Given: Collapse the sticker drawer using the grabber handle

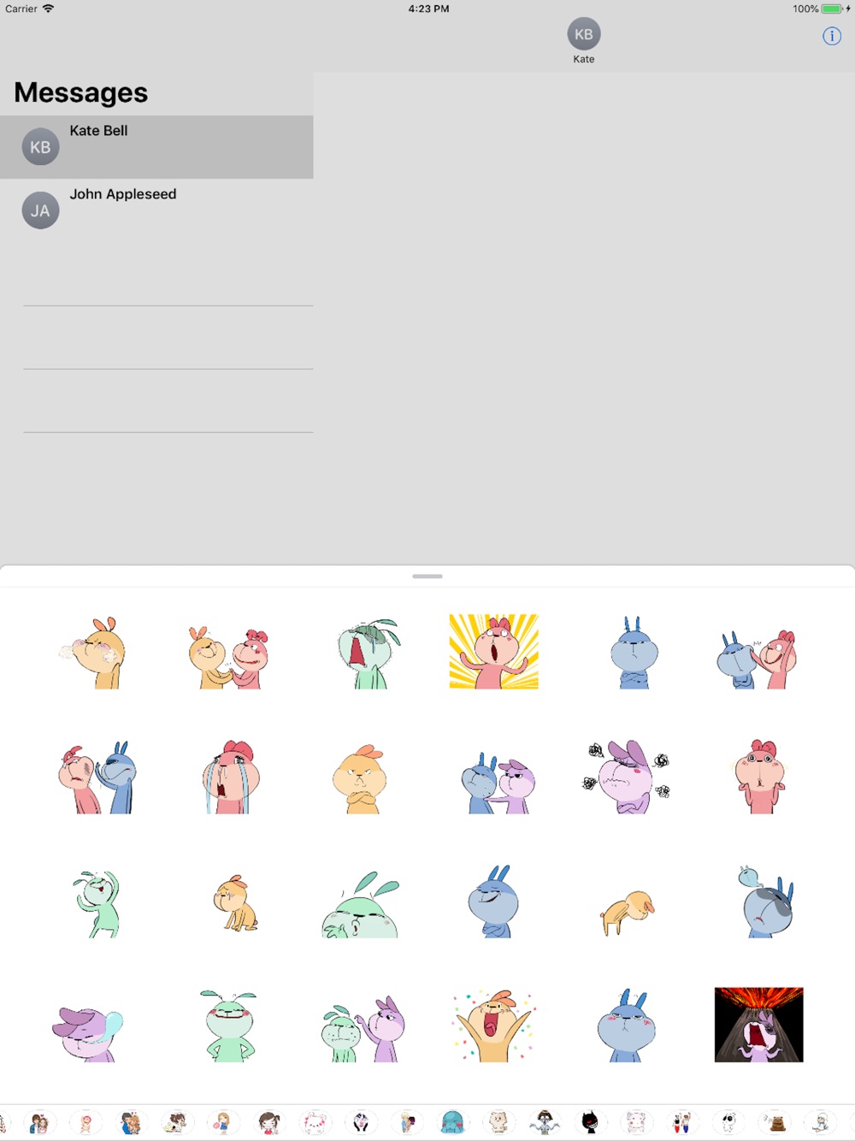Looking at the screenshot, I should pyautogui.click(x=427, y=576).
